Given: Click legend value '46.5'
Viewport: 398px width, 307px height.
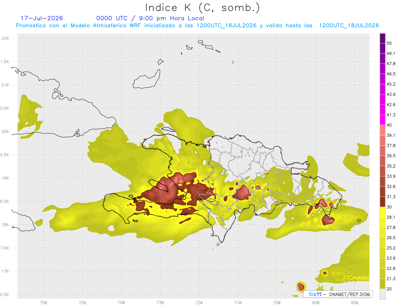Looking at the screenshot, I should click(x=391, y=74).
